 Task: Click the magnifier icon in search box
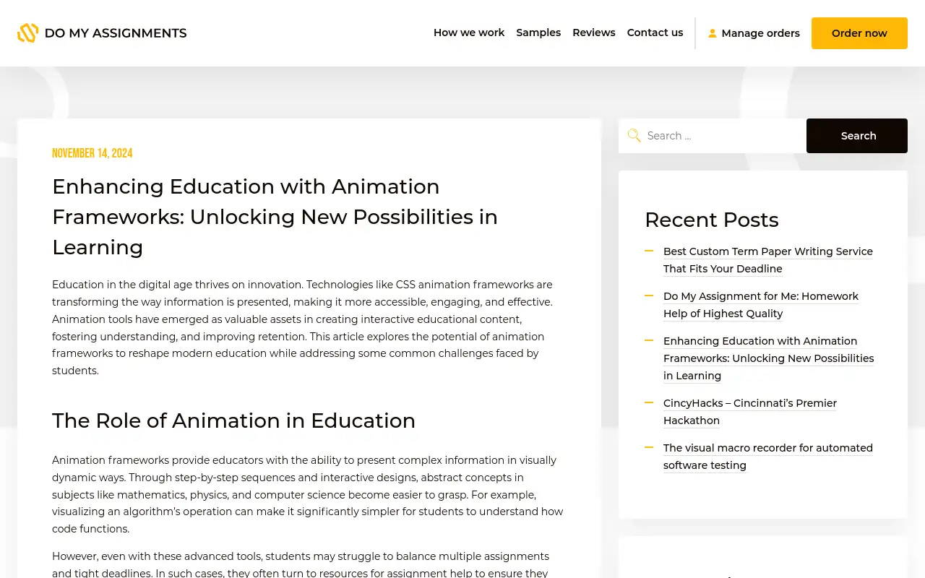point(634,135)
